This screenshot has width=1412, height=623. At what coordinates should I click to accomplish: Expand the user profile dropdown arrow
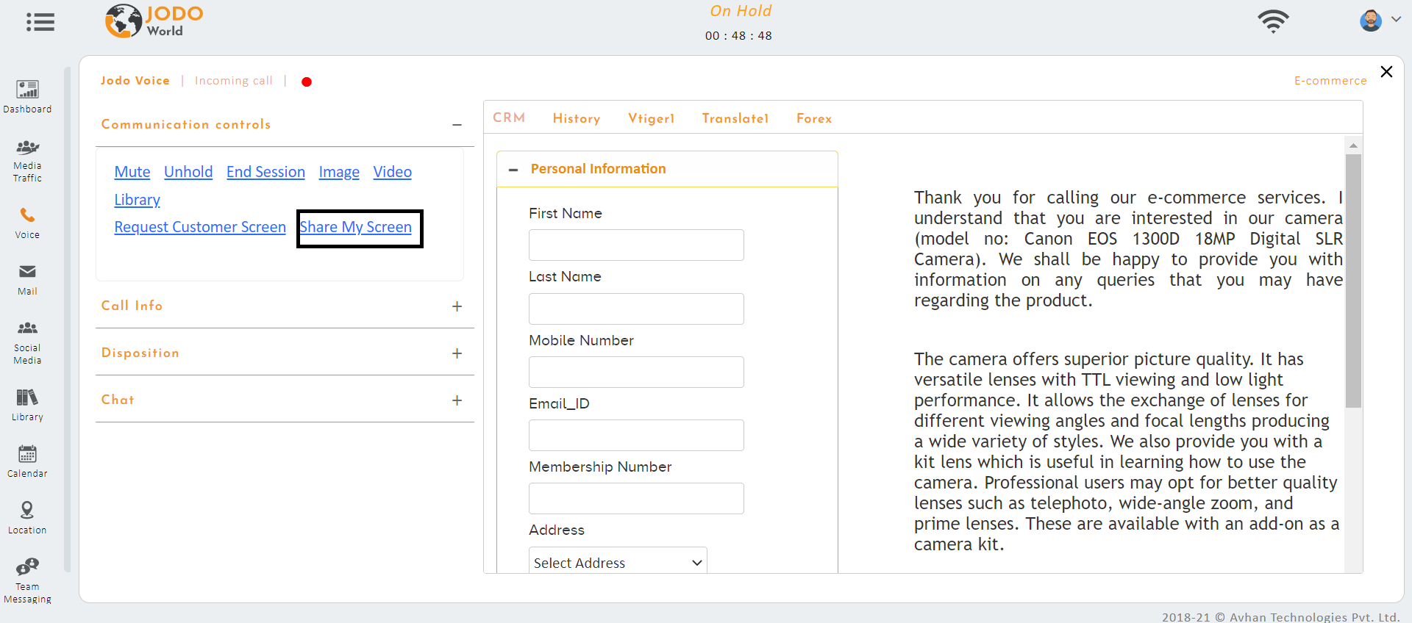pos(1396,20)
